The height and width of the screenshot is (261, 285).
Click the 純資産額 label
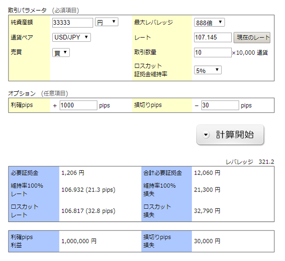click(22, 22)
